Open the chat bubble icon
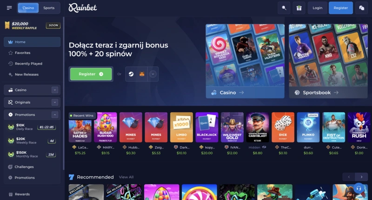 point(362,8)
